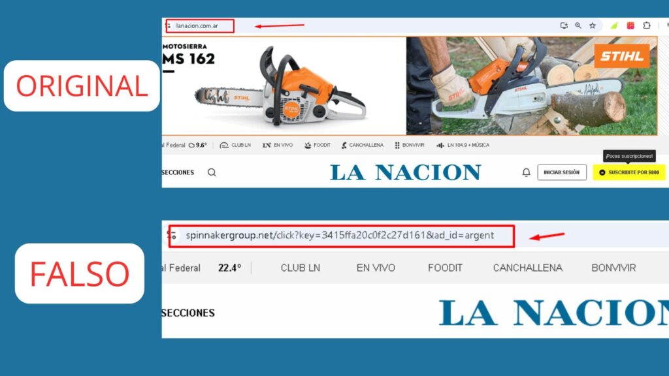This screenshot has width=669, height=376.
Task: Click the sound-wave icon beside LN 104.9
Action: click(x=440, y=146)
